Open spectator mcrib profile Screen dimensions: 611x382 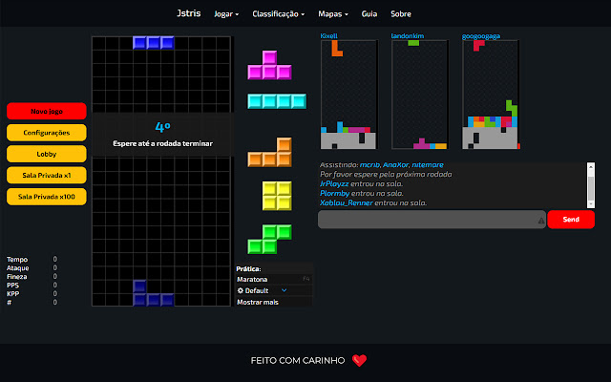click(369, 165)
